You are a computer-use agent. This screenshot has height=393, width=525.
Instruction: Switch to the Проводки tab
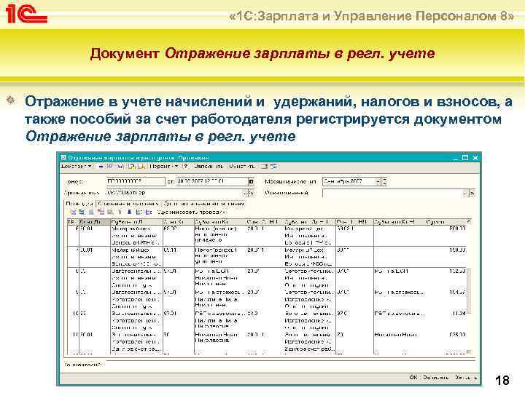(x=79, y=204)
